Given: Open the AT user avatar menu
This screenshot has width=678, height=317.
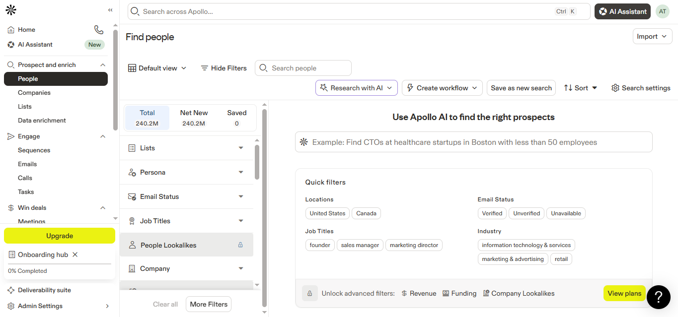Looking at the screenshot, I should [663, 11].
